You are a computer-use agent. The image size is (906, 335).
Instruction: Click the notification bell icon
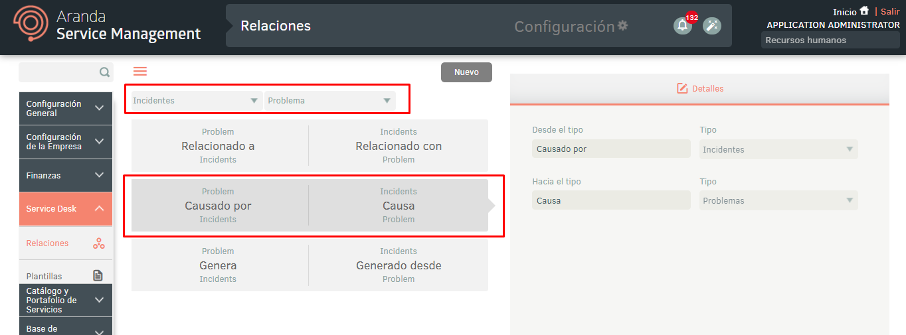(x=682, y=26)
